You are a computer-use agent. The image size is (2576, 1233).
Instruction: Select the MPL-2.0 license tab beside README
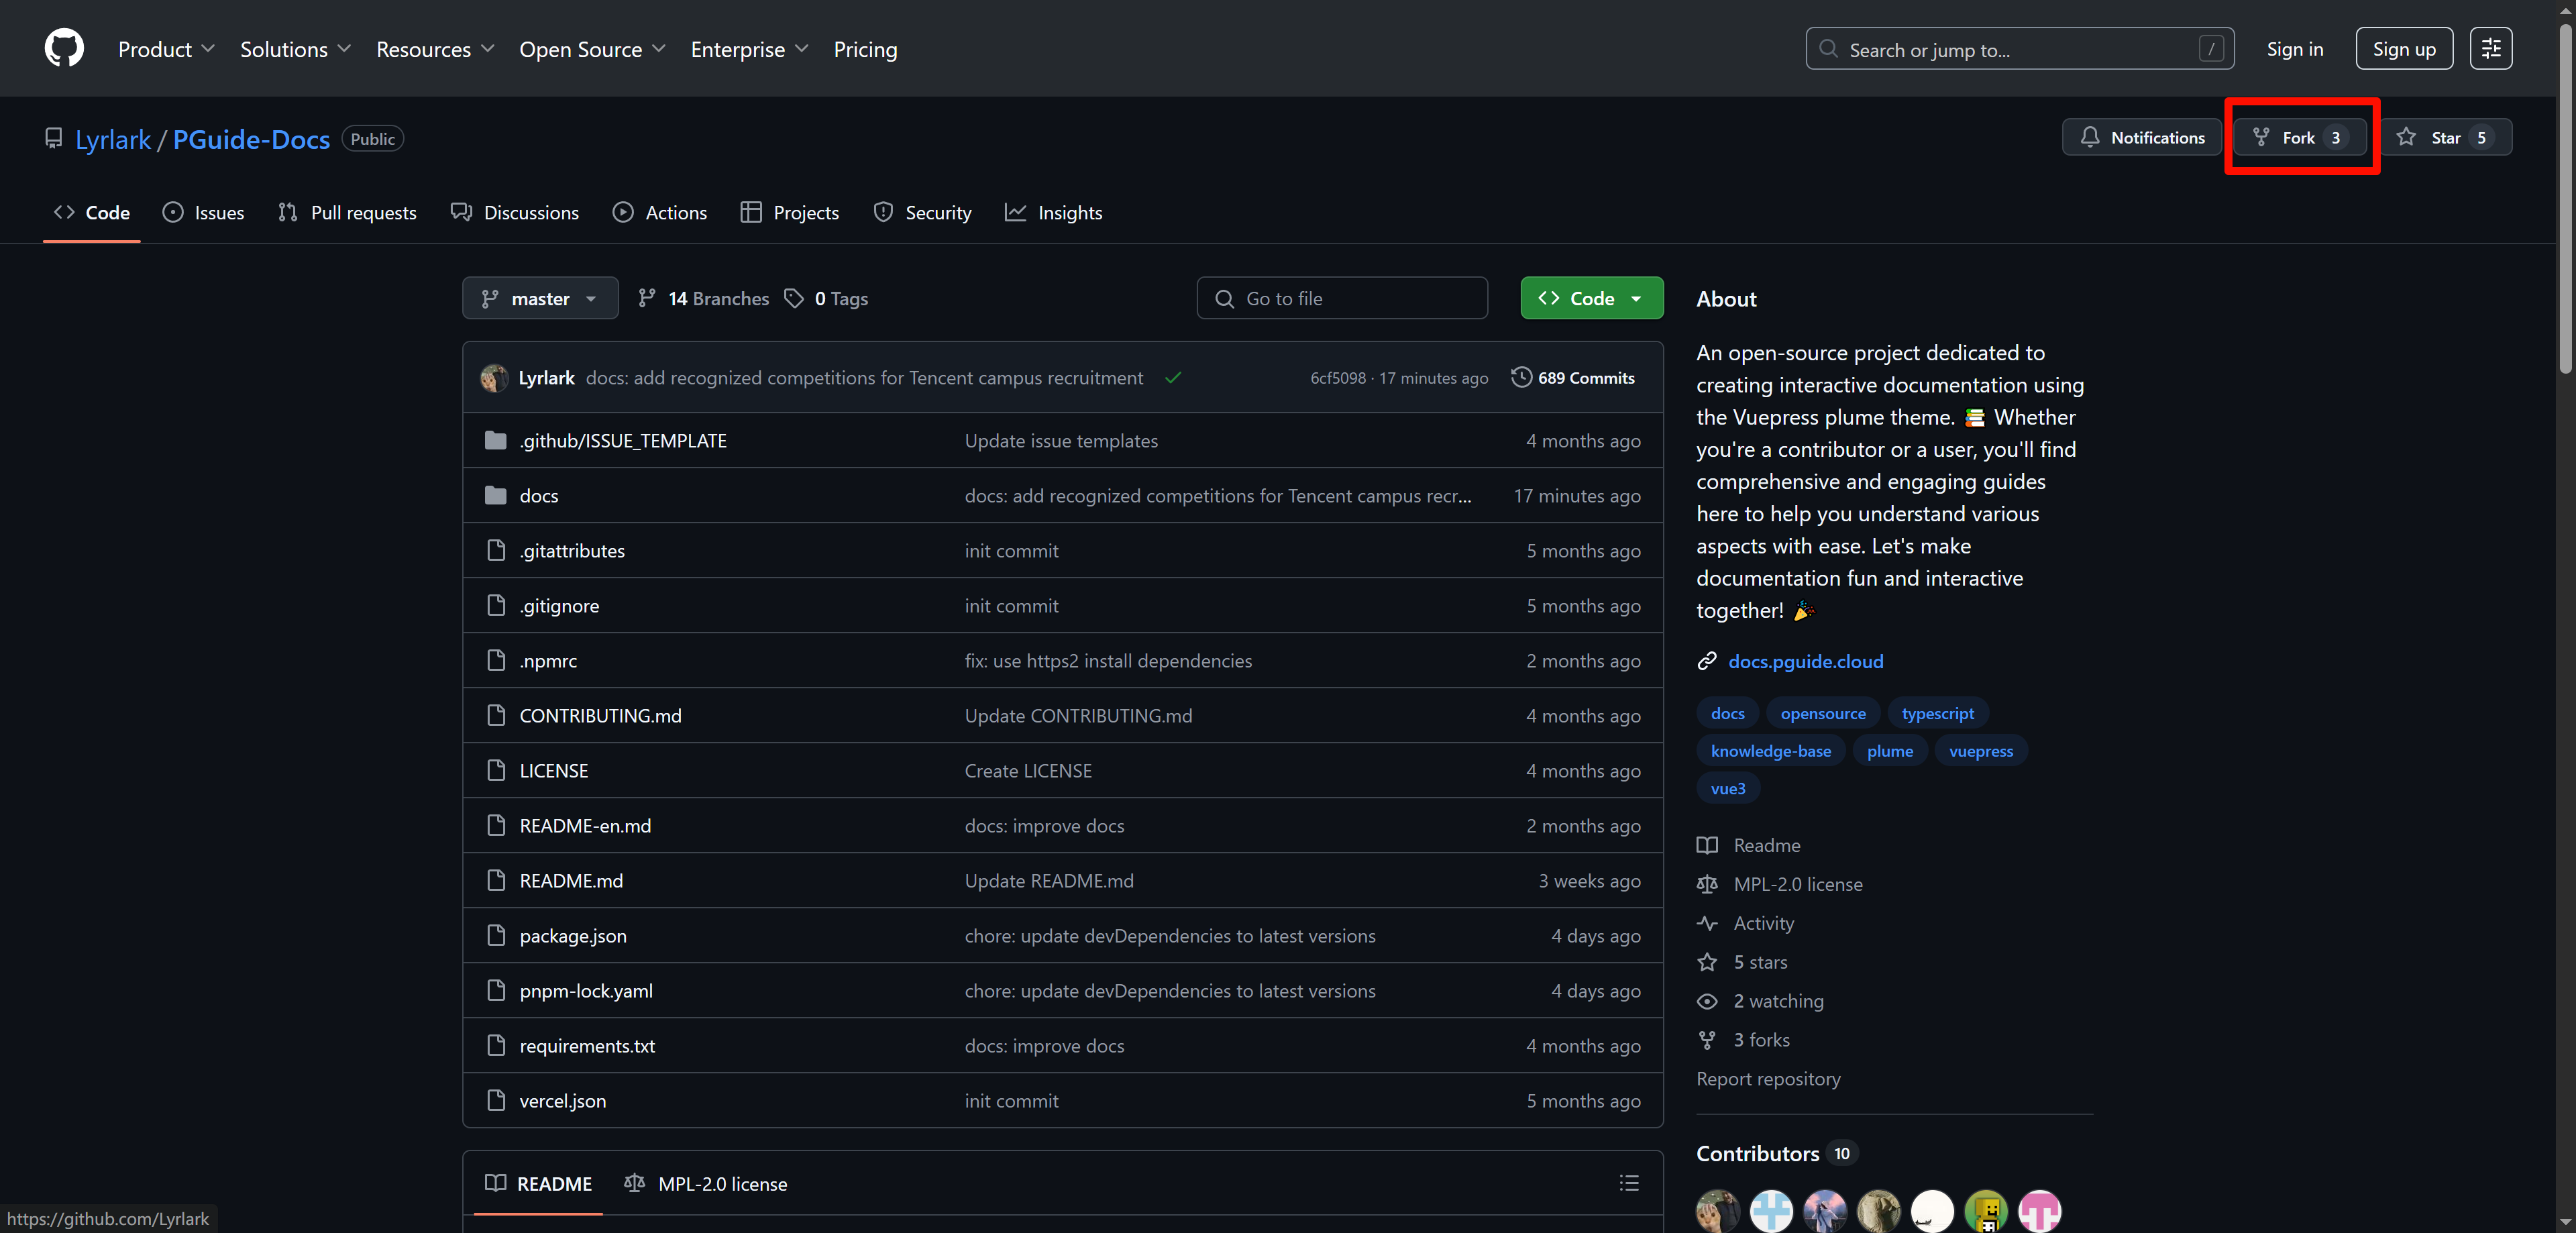point(706,1183)
